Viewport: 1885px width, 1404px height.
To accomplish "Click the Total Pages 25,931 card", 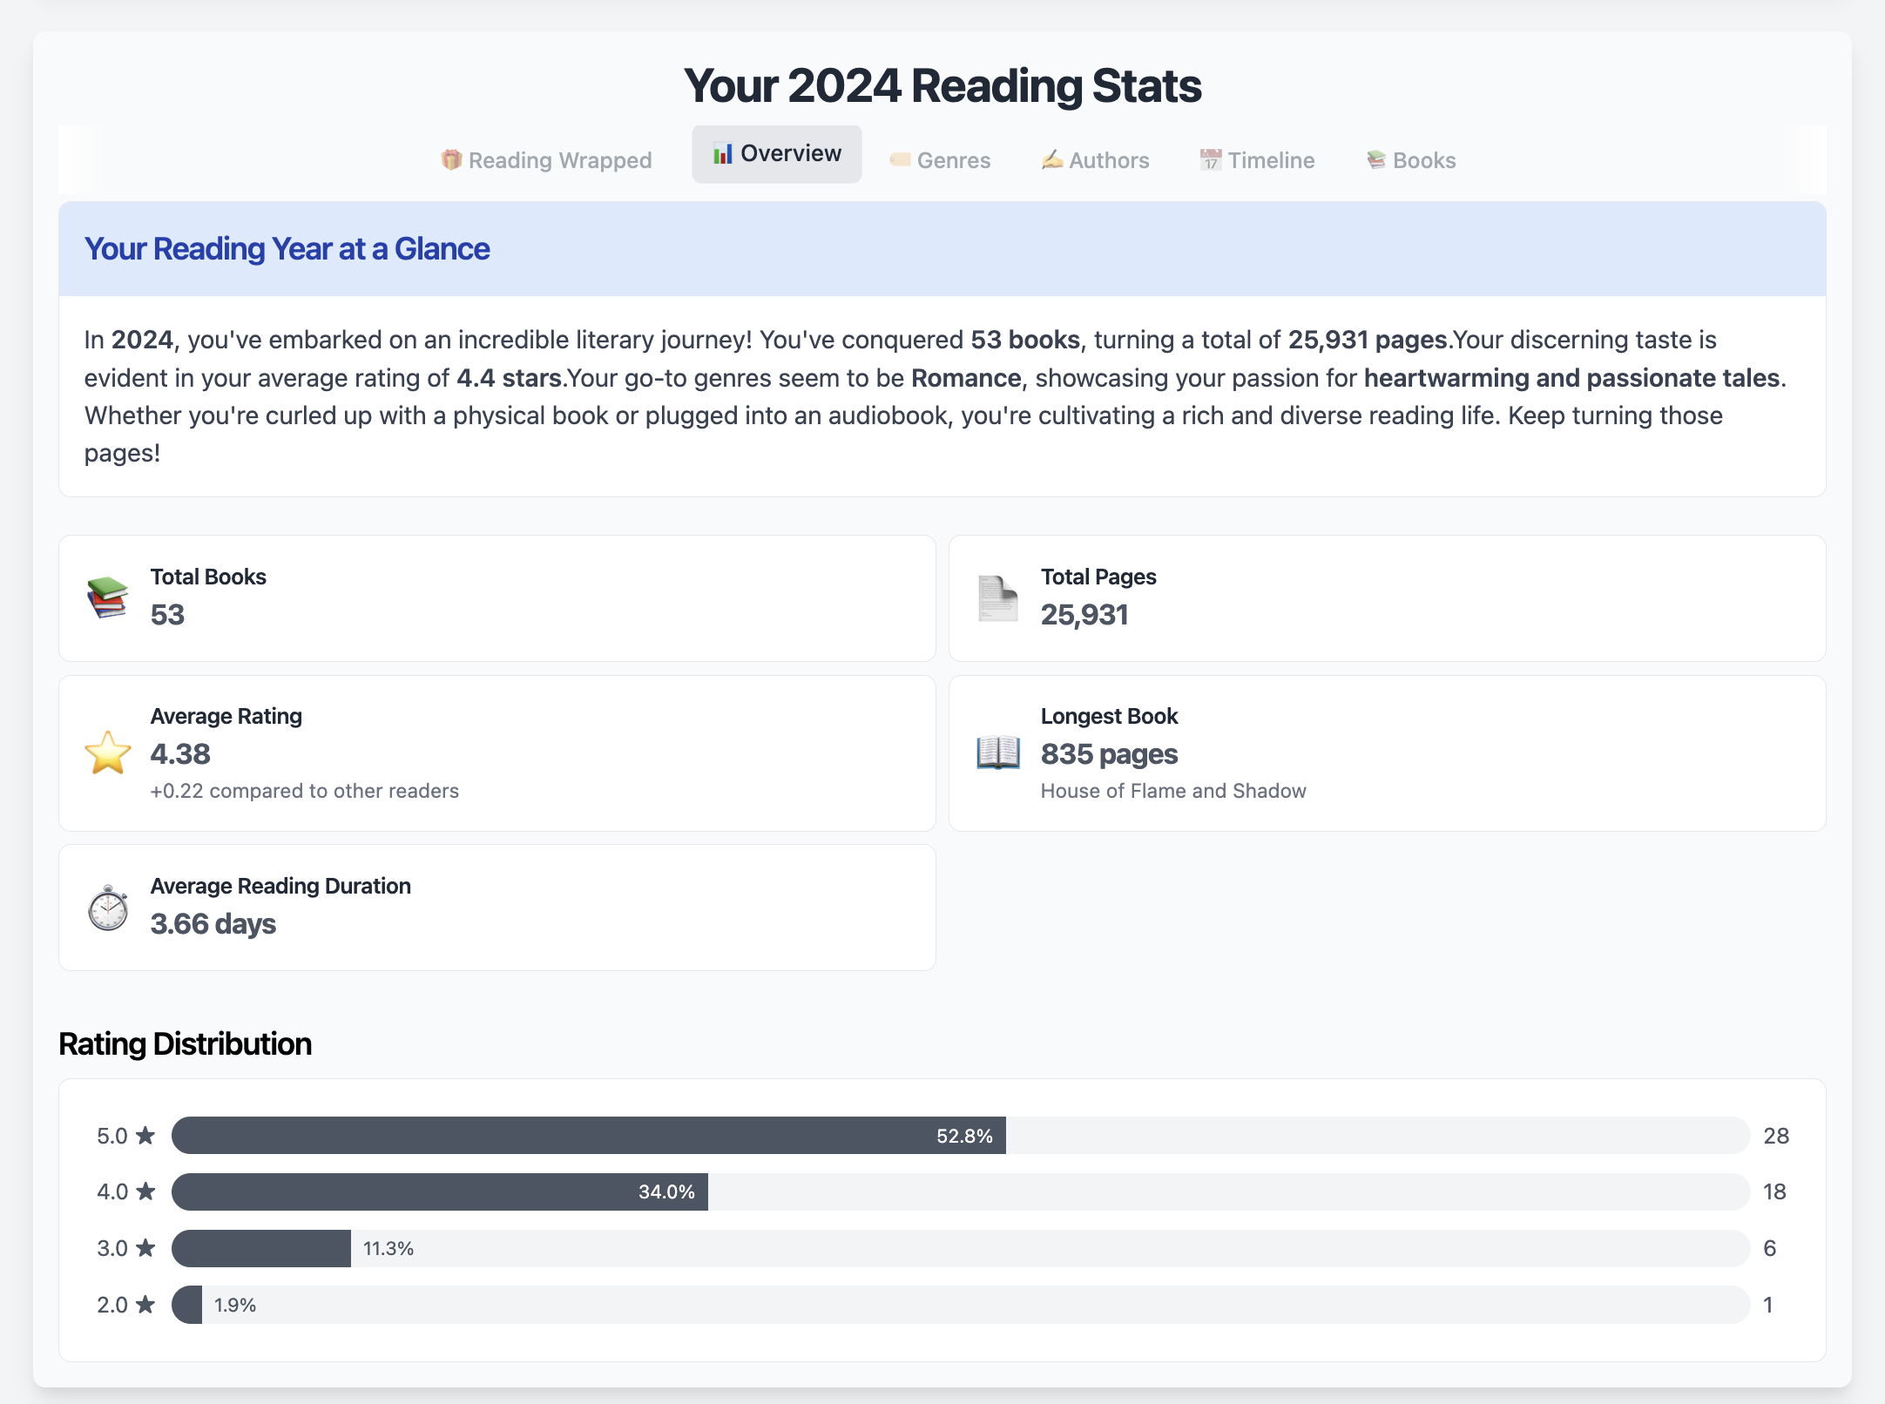I will coord(1387,598).
